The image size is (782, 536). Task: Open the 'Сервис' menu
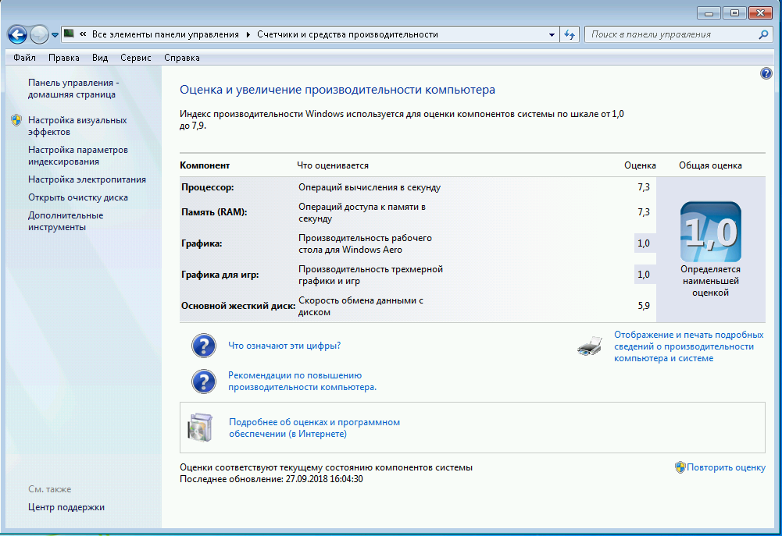coord(136,58)
